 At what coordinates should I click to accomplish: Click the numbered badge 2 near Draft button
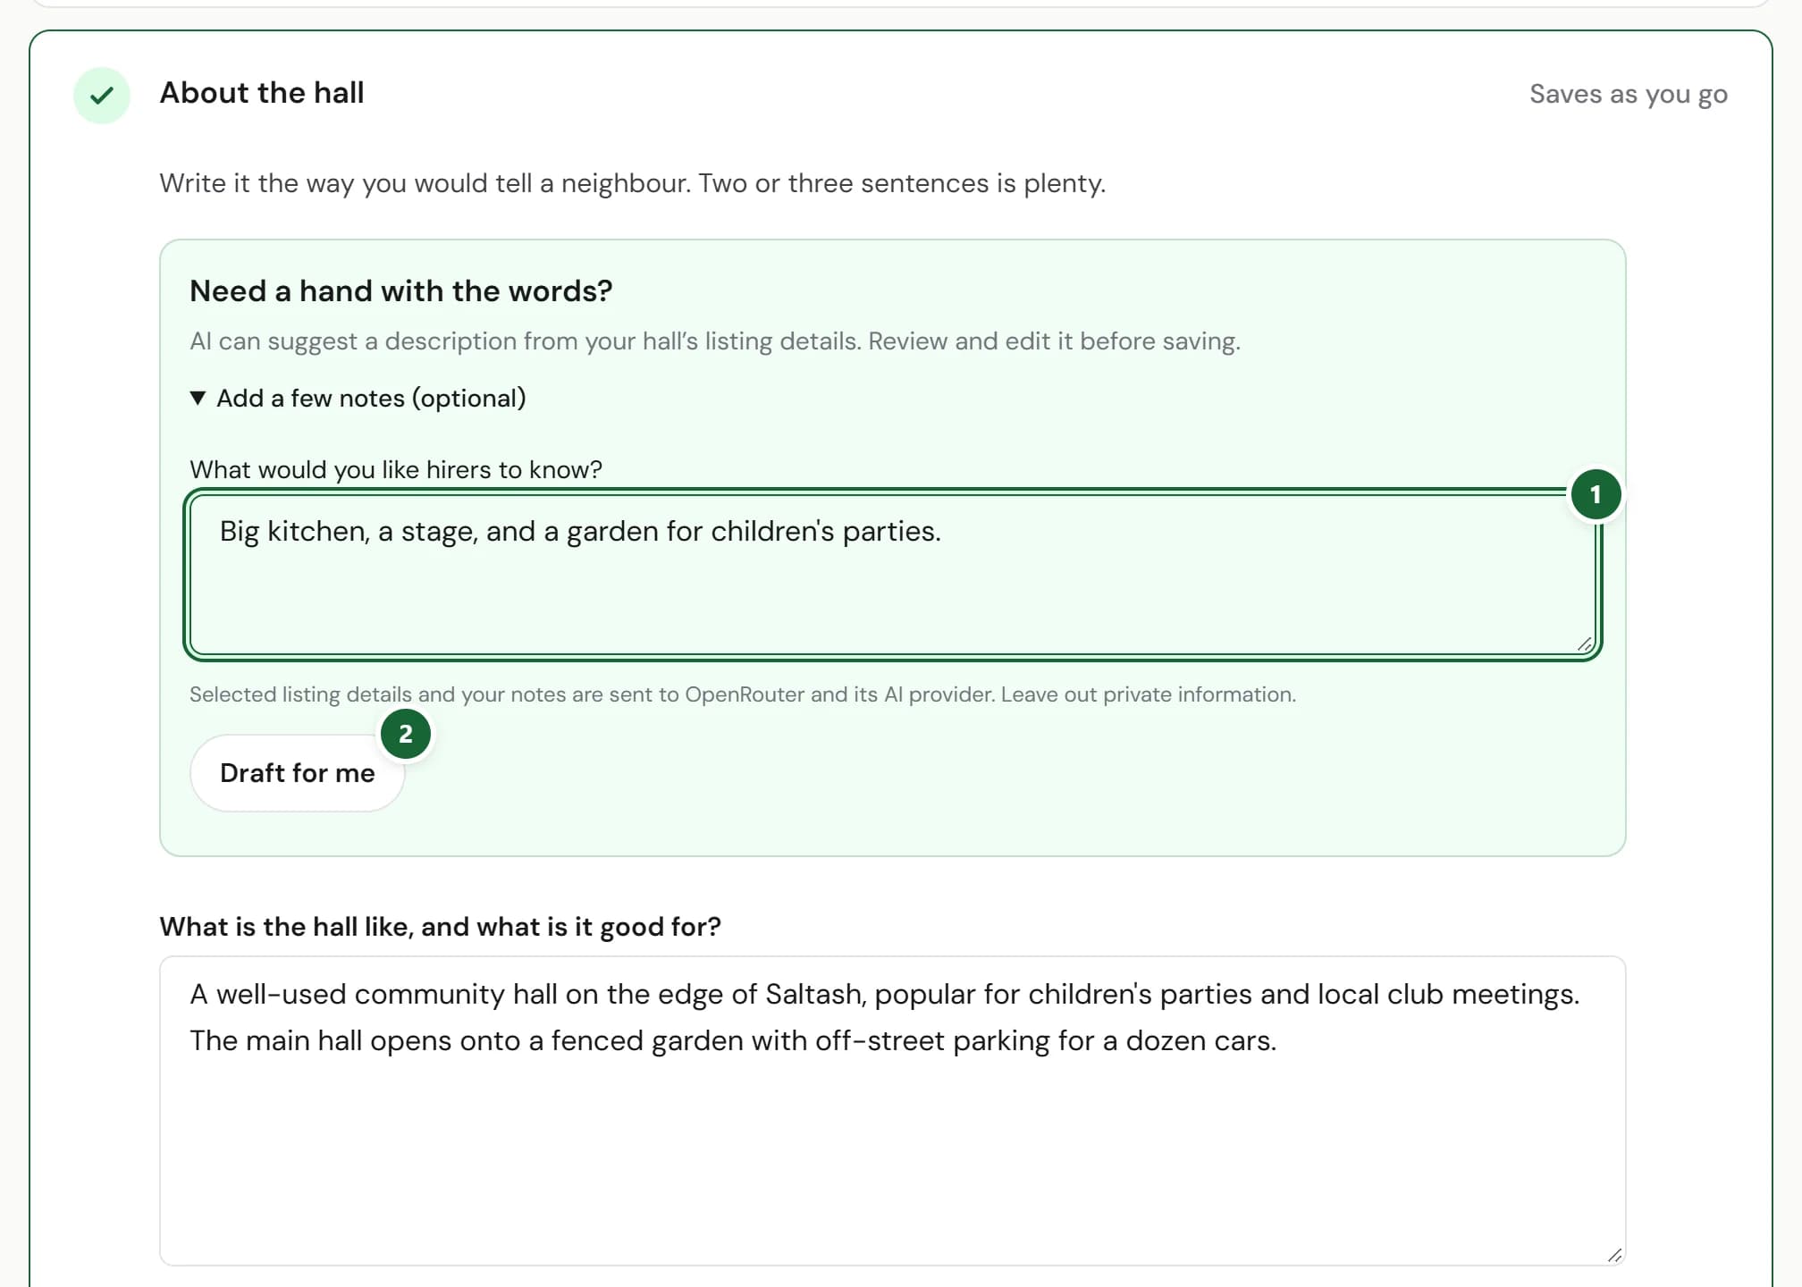(406, 734)
